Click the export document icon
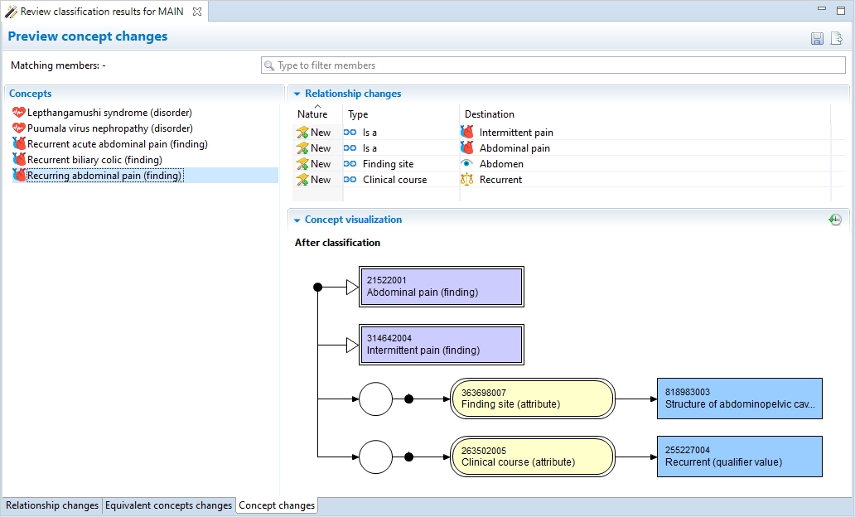This screenshot has width=855, height=517. point(837,39)
